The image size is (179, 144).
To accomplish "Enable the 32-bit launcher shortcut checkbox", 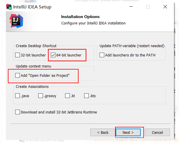I will coord(18,55).
